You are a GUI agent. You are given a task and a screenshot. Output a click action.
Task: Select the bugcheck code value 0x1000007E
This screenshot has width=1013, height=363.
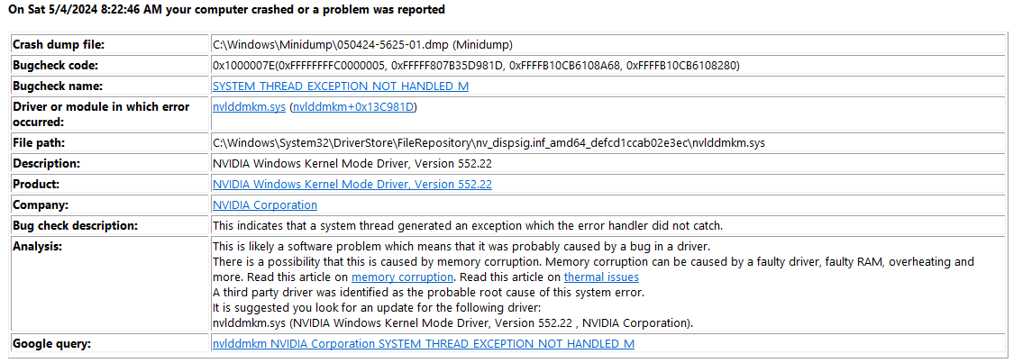tap(476, 65)
